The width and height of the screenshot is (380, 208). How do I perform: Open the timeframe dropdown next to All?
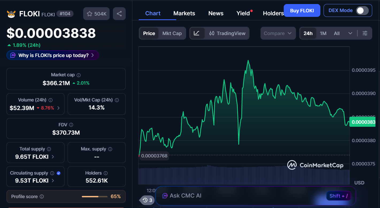point(350,33)
